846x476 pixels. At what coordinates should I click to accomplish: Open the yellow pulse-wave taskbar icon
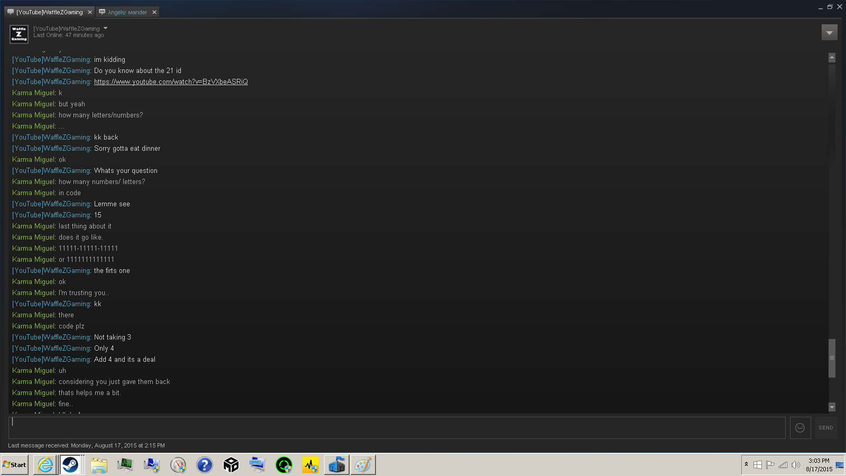[x=310, y=465]
